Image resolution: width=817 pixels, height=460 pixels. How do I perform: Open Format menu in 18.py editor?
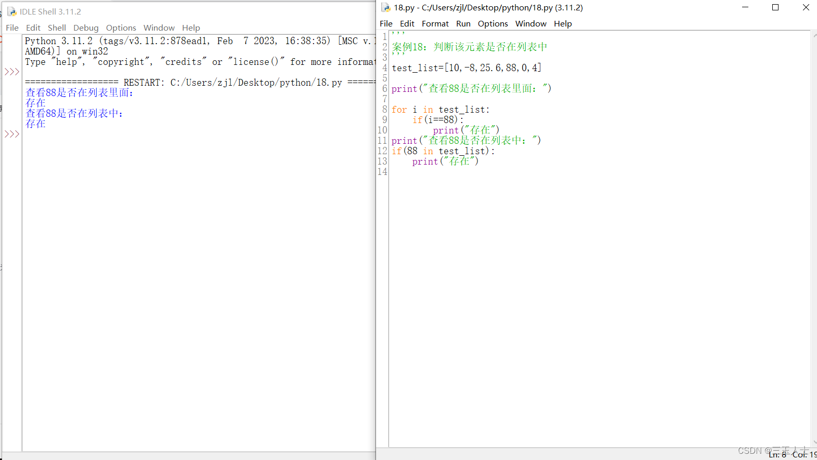point(435,23)
